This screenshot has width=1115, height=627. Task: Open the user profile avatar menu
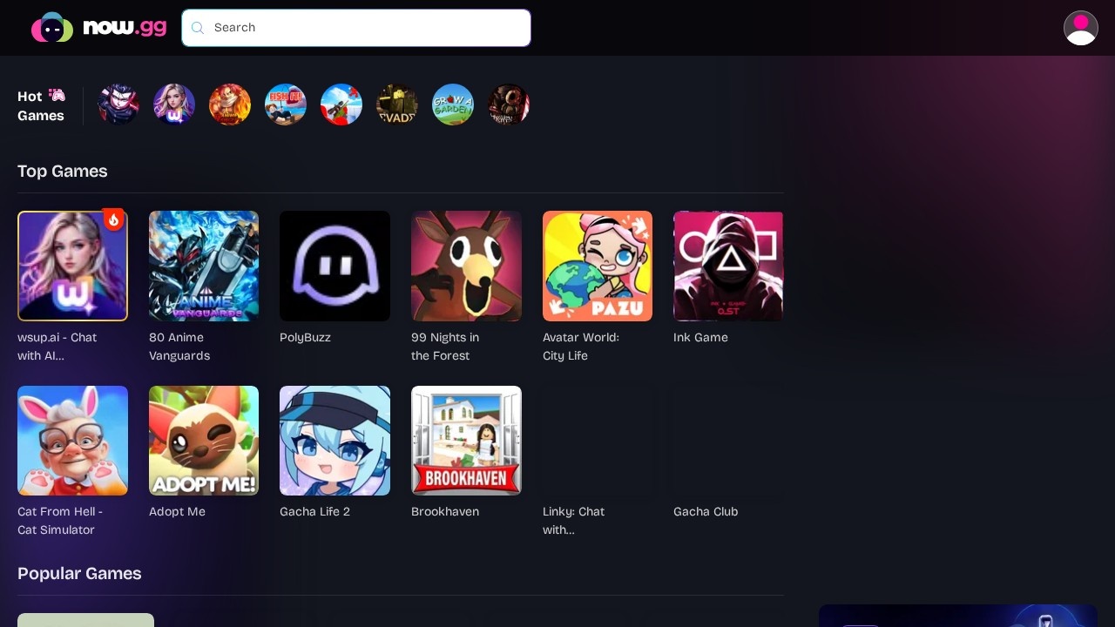click(1081, 28)
